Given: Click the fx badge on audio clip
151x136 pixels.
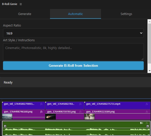Looking at the screenshot, I should [x=147, y=123].
